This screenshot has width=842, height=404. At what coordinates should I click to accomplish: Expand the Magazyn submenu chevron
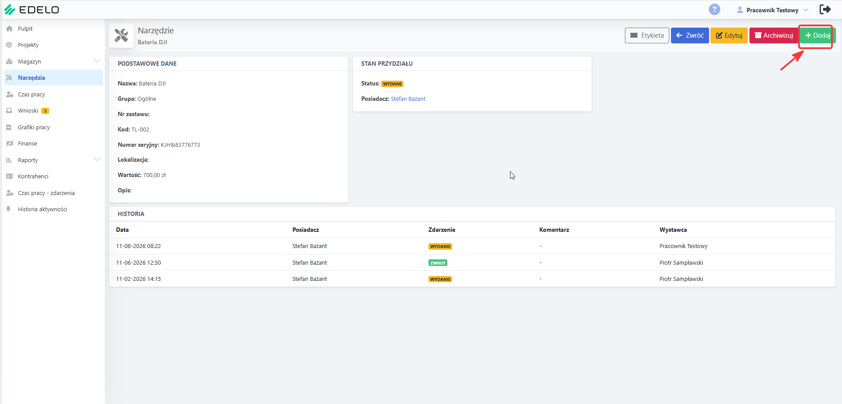[97, 61]
